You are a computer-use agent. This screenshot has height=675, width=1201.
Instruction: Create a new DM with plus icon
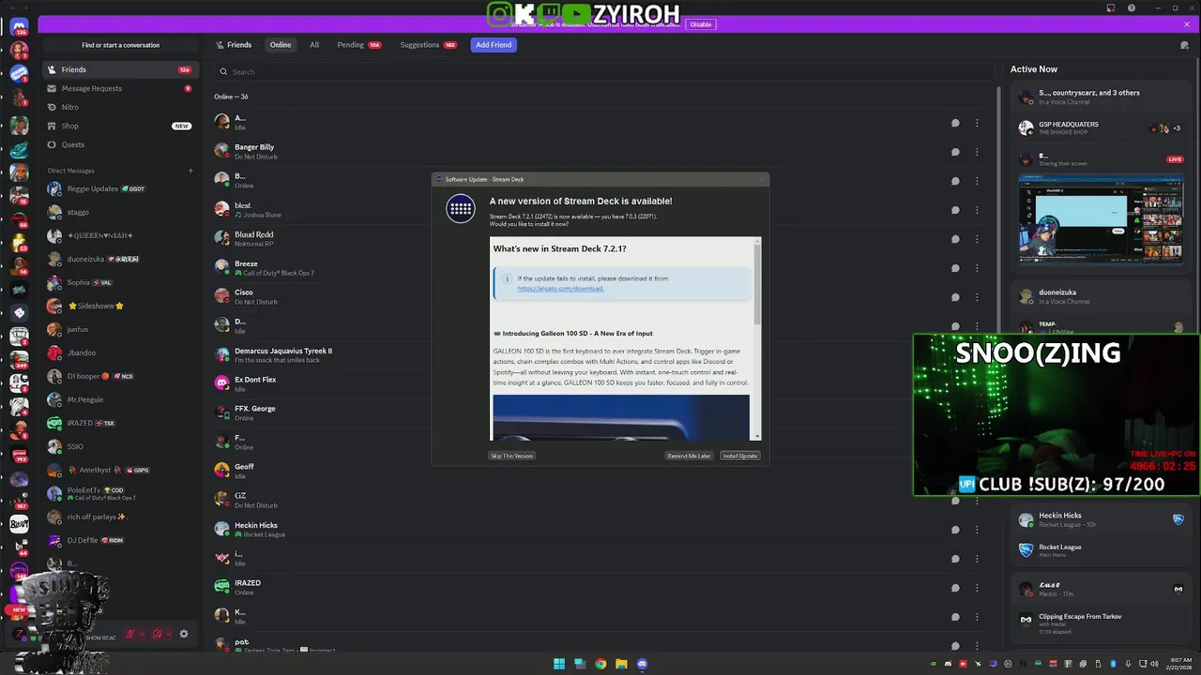[190, 171]
